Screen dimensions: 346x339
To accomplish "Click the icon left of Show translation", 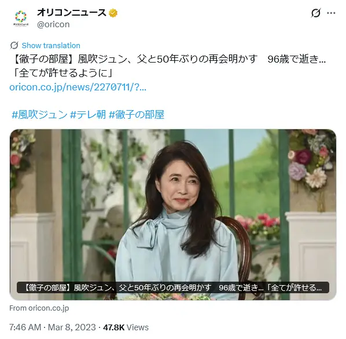I will point(14,45).
